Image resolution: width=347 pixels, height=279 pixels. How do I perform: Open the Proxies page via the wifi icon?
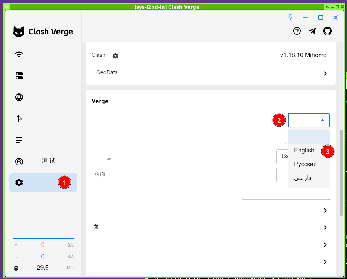pyautogui.click(x=19, y=55)
